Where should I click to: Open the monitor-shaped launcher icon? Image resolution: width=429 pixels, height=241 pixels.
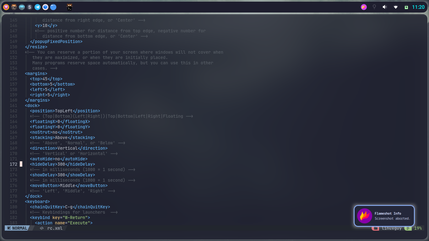pos(22,7)
